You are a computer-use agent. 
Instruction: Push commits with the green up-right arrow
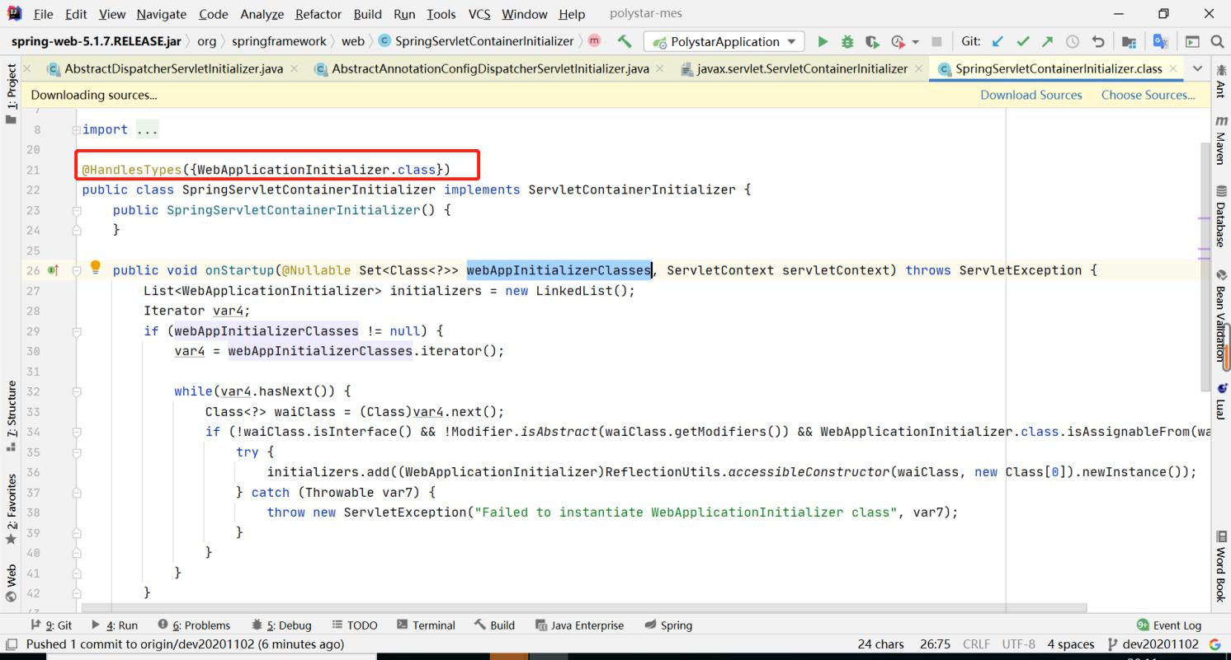[x=1047, y=41]
